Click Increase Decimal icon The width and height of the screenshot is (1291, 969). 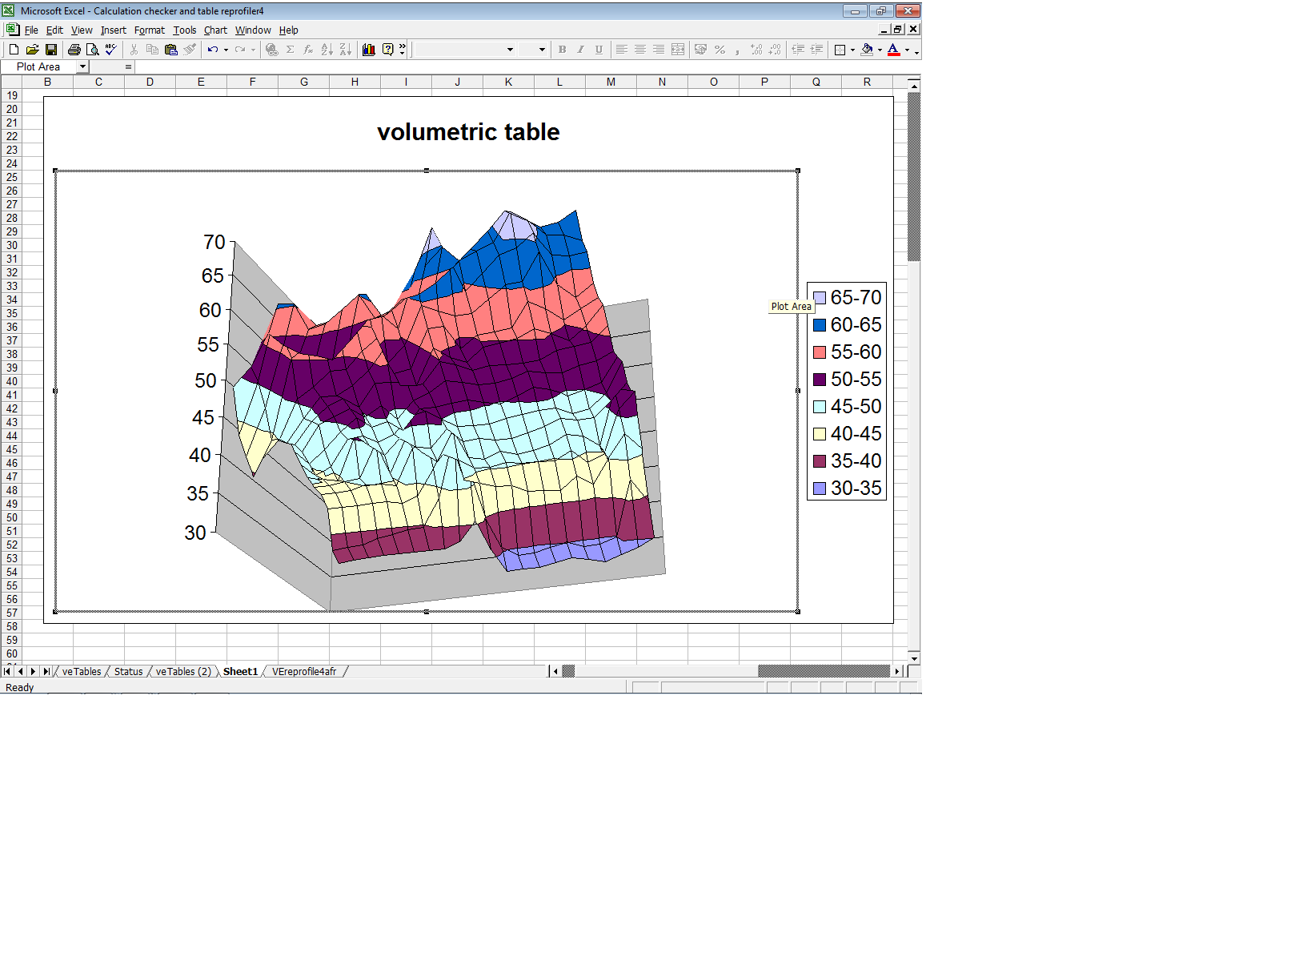[756, 50]
